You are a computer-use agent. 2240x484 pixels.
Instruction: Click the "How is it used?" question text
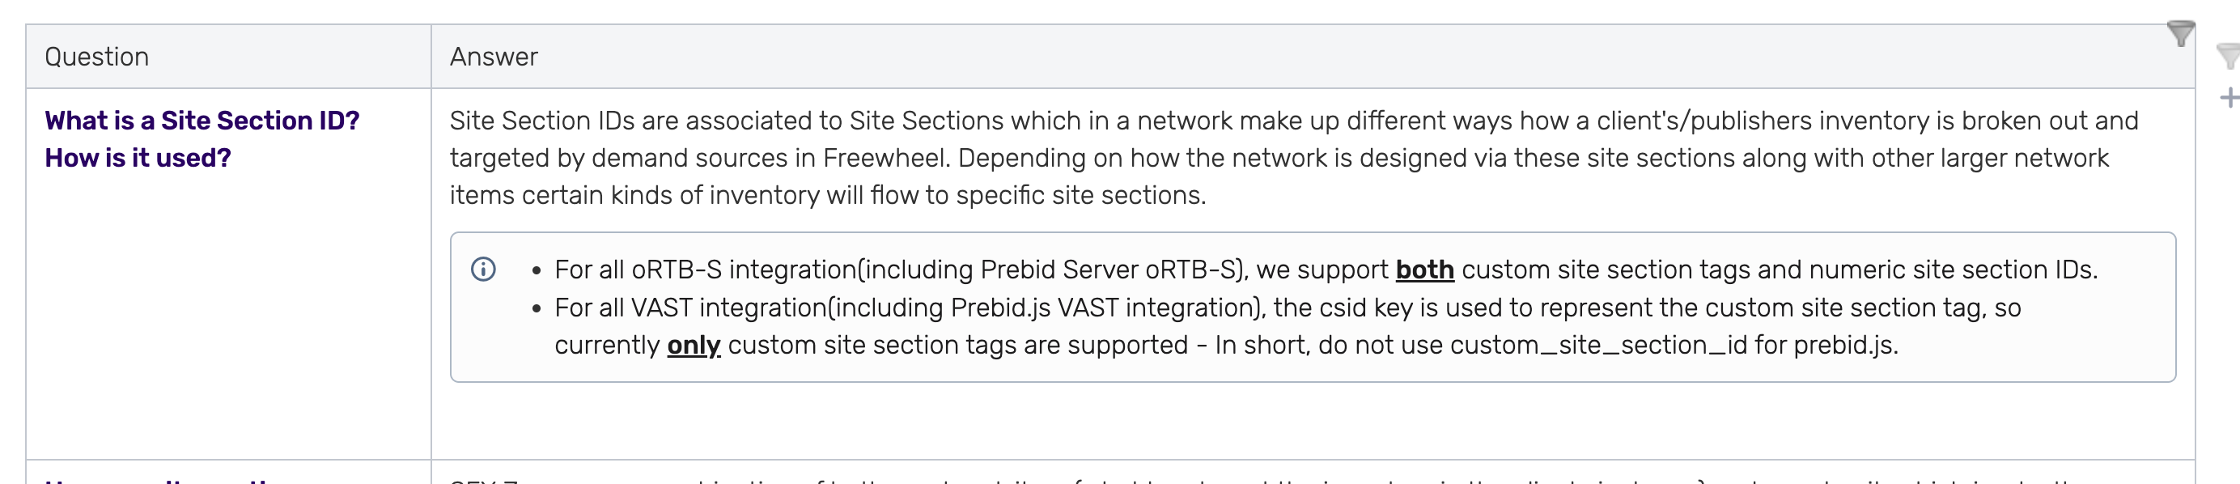(138, 158)
